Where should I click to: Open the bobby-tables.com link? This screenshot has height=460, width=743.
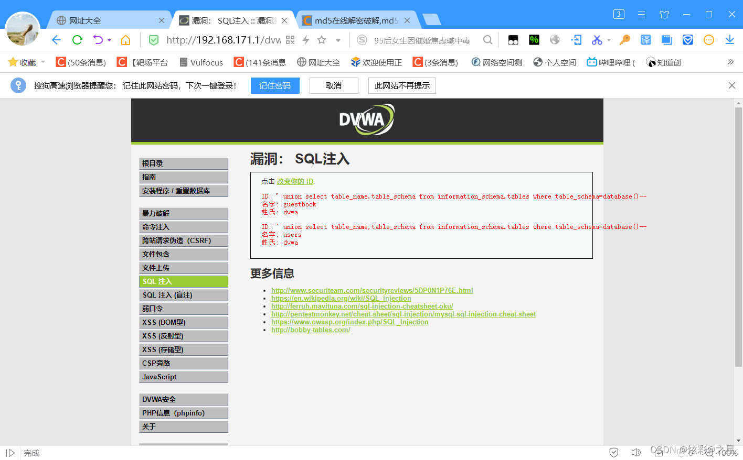311,330
